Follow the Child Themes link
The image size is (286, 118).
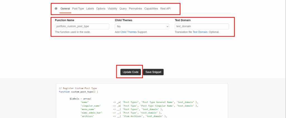click(x=128, y=32)
